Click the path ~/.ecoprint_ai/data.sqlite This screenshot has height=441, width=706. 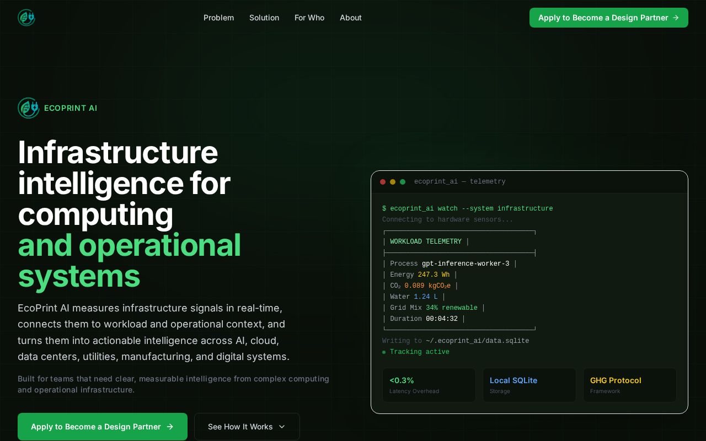(x=478, y=341)
